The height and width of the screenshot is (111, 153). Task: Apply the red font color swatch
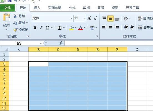[80, 28]
